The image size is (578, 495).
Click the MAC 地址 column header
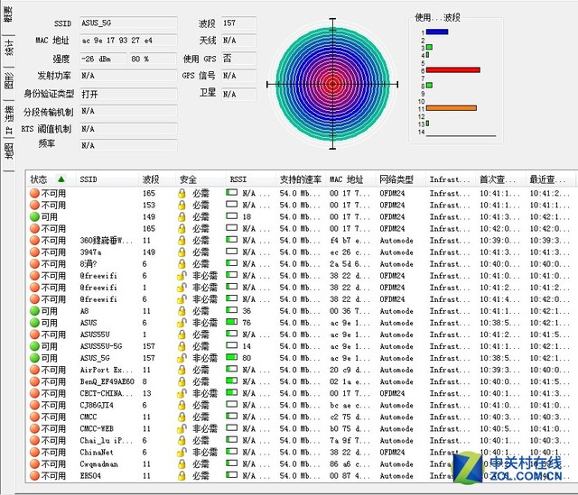(350, 179)
